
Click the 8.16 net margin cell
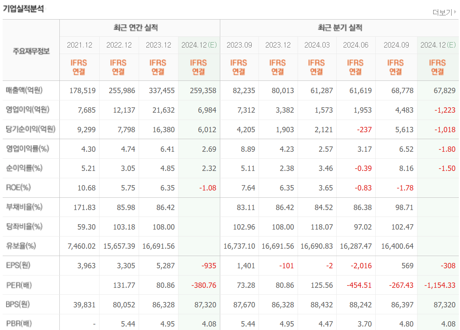[406, 169]
